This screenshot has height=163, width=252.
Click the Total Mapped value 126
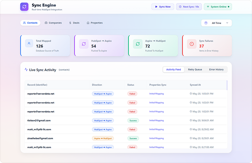[x=40, y=46]
